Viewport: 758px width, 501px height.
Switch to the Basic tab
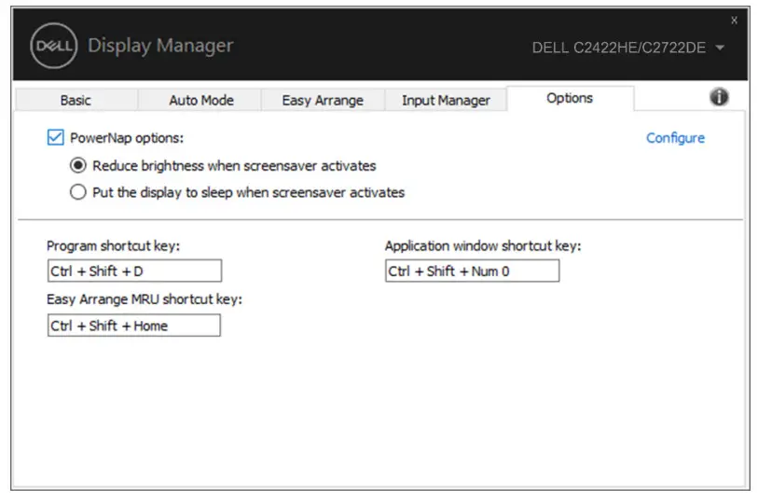(76, 100)
